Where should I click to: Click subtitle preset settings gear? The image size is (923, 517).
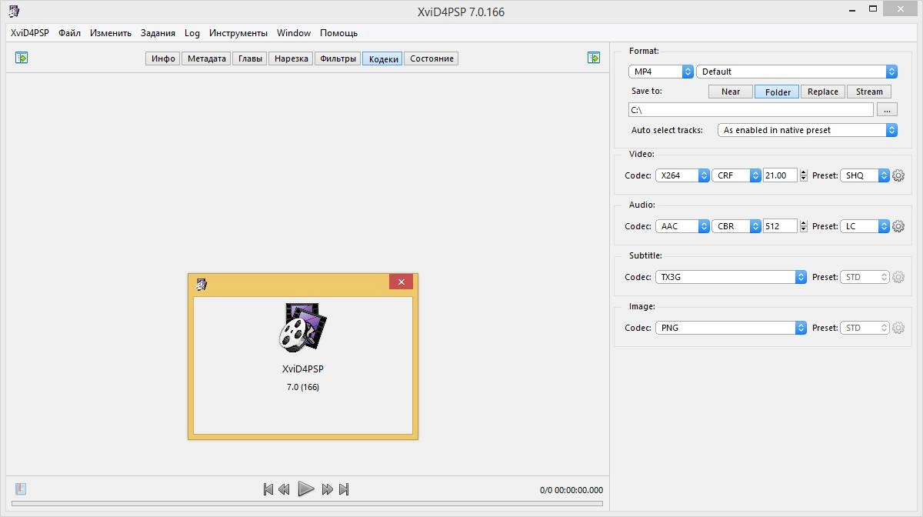[x=898, y=277]
